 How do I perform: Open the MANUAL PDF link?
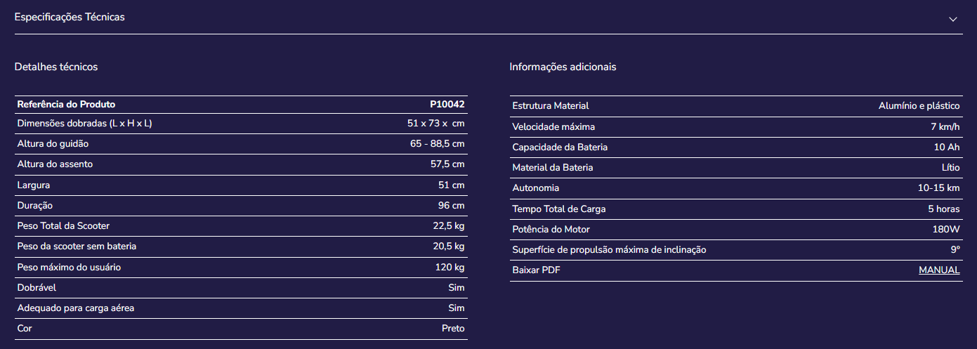click(x=939, y=270)
